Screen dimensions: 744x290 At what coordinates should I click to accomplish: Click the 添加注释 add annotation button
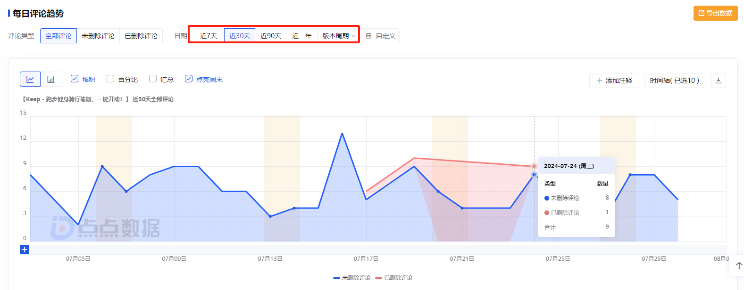(614, 81)
